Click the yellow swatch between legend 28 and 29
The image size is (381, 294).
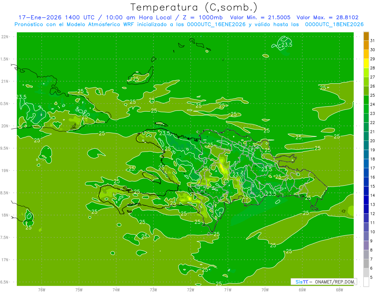[366, 63]
